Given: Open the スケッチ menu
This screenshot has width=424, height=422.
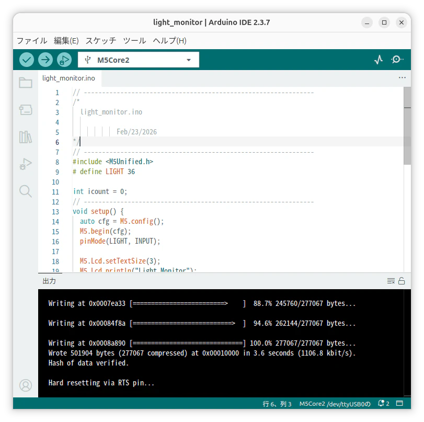Looking at the screenshot, I should pyautogui.click(x=101, y=41).
